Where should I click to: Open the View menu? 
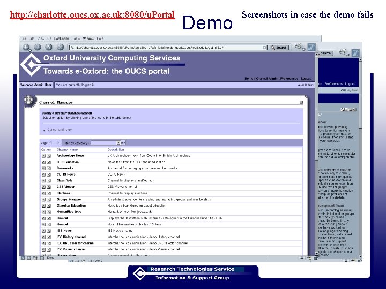coord(41,39)
